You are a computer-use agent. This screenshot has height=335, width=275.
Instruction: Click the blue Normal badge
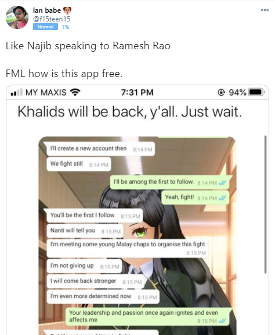tap(45, 27)
